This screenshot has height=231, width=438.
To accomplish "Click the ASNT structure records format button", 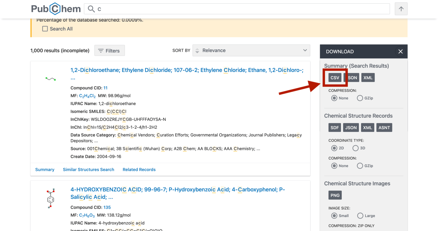I will coord(384,127).
